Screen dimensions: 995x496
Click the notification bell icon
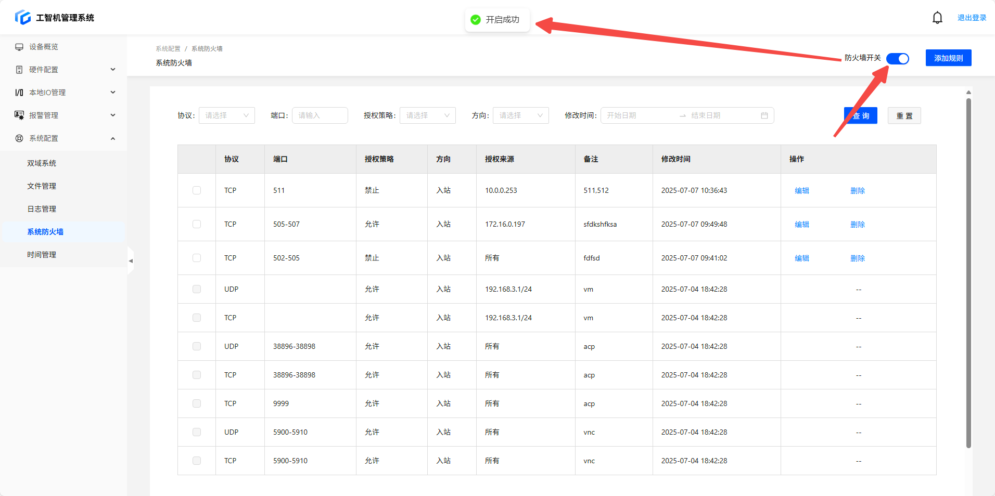click(937, 18)
